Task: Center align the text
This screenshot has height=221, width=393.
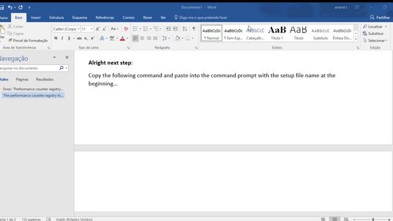Action: (142, 38)
